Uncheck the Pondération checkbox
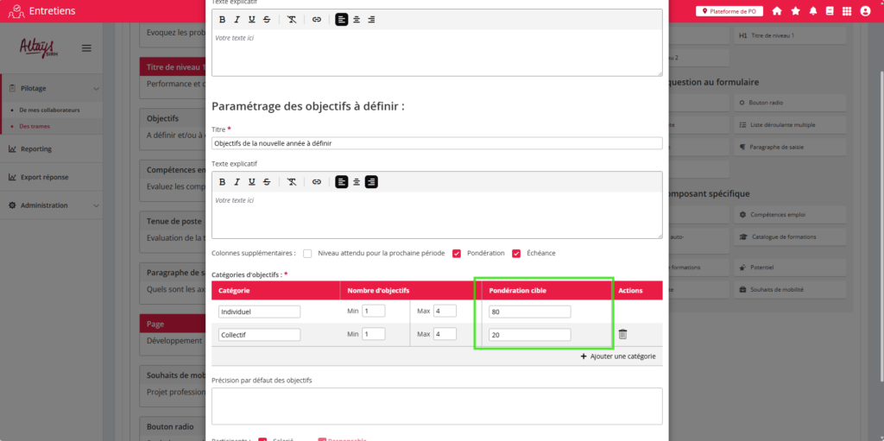 pos(457,254)
